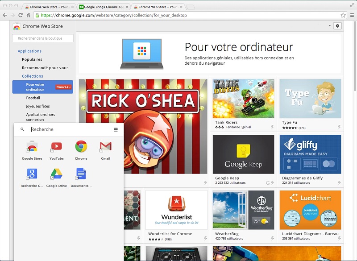This screenshot has width=357, height=261.
Task: Click the Tank Riders title text
Action: coord(226,122)
